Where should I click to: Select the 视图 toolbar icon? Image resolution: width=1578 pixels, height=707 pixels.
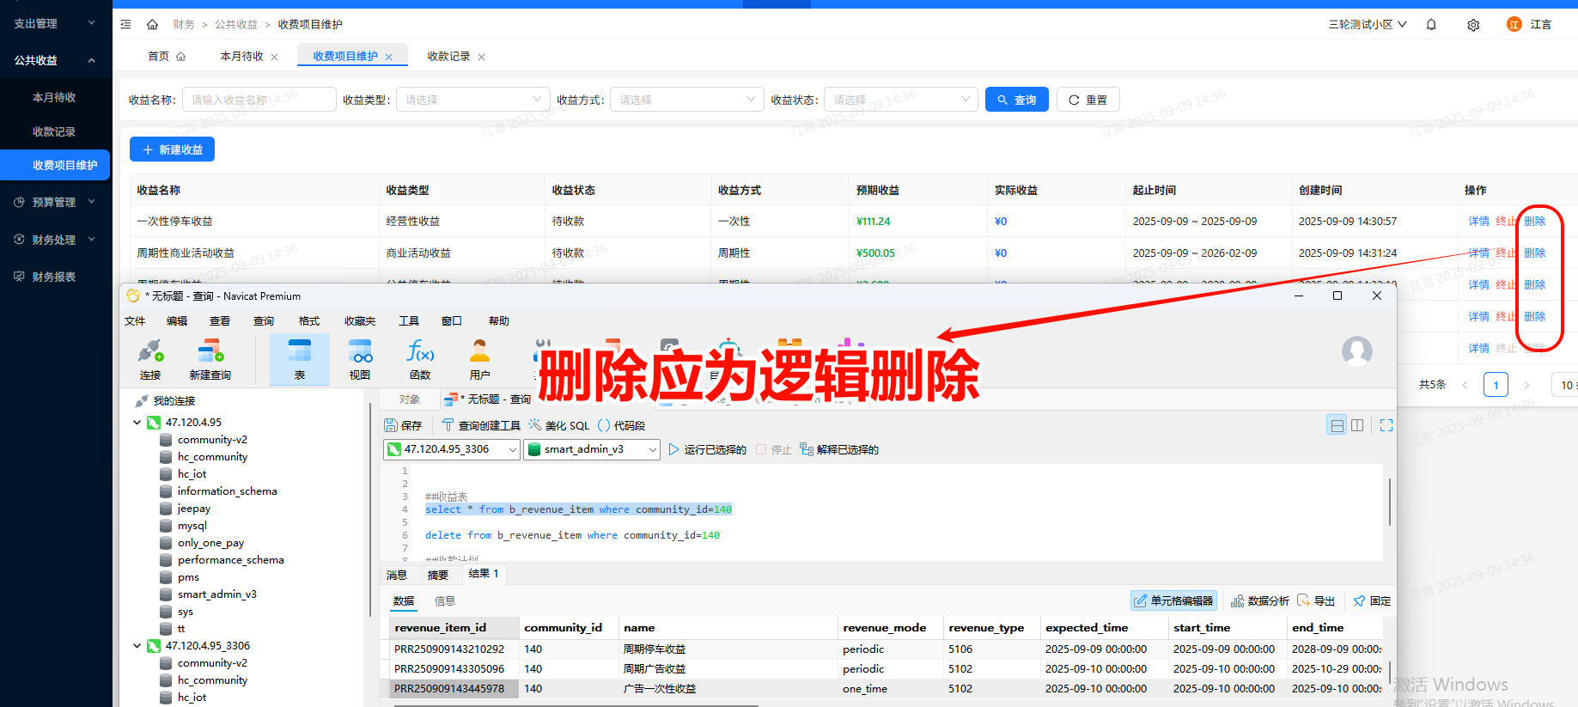coord(360,358)
